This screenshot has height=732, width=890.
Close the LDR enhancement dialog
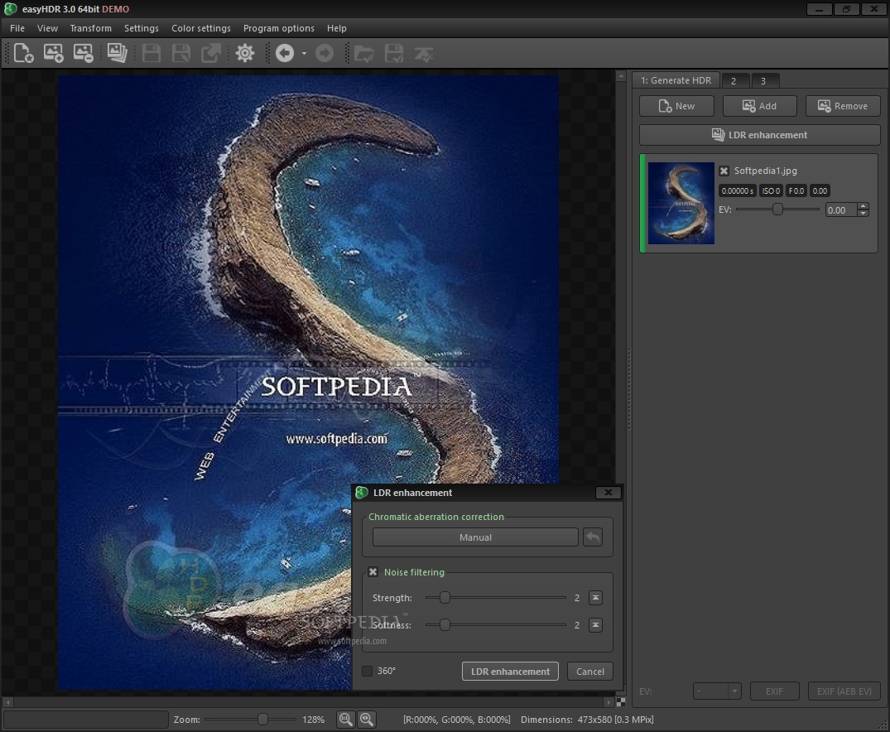point(608,493)
